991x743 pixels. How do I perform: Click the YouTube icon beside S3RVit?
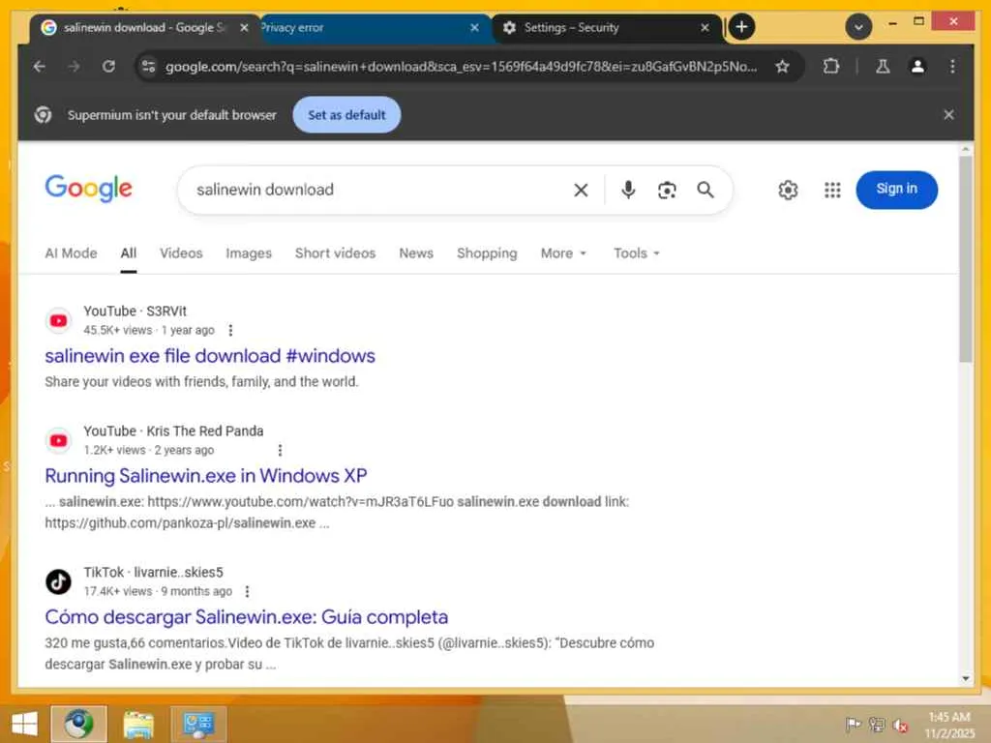coord(59,321)
